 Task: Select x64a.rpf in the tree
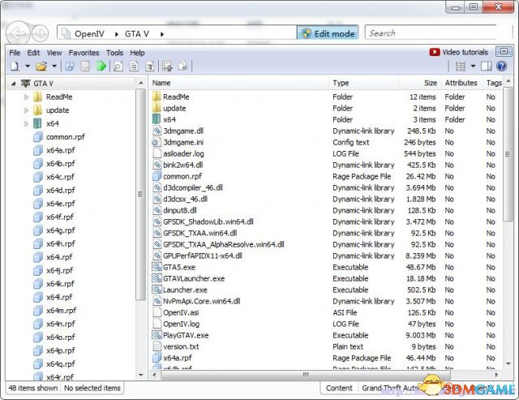click(x=61, y=150)
